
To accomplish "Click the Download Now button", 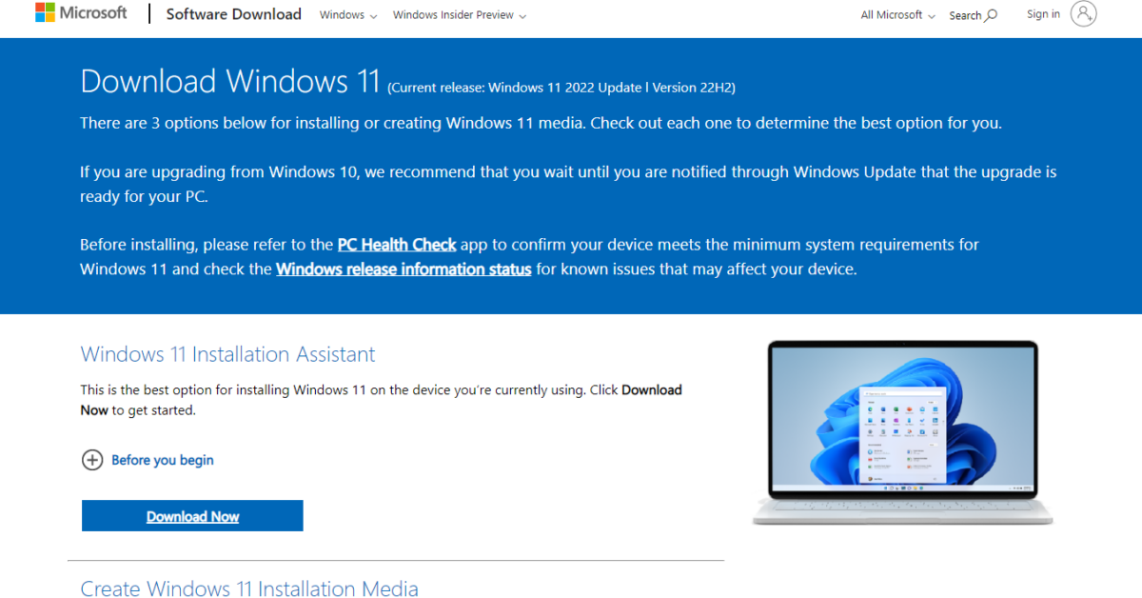I will pyautogui.click(x=192, y=515).
